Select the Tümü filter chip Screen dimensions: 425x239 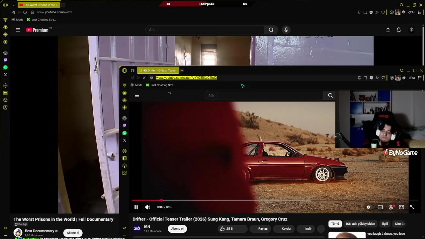tap(335, 224)
